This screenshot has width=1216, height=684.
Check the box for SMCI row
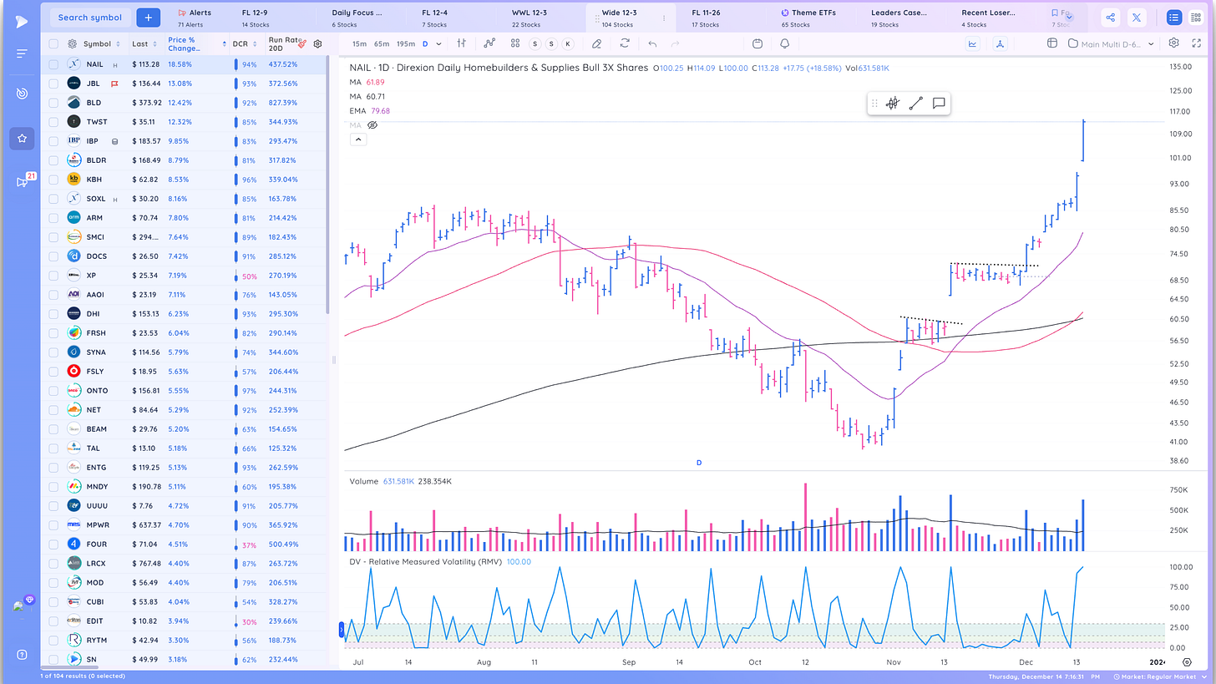click(53, 237)
